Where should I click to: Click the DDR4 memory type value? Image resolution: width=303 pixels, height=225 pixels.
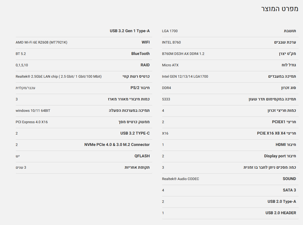[x=167, y=88]
